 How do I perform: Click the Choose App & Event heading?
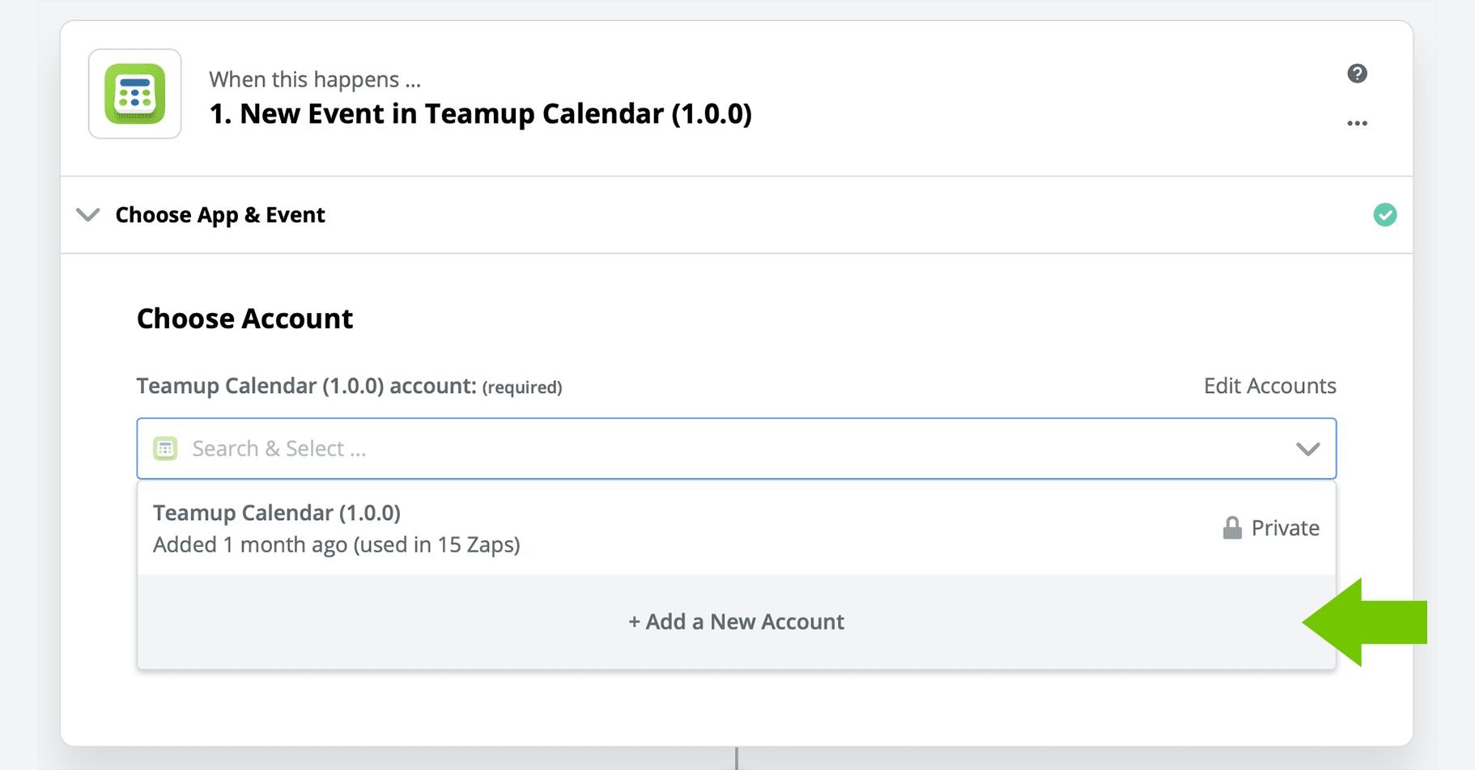220,215
